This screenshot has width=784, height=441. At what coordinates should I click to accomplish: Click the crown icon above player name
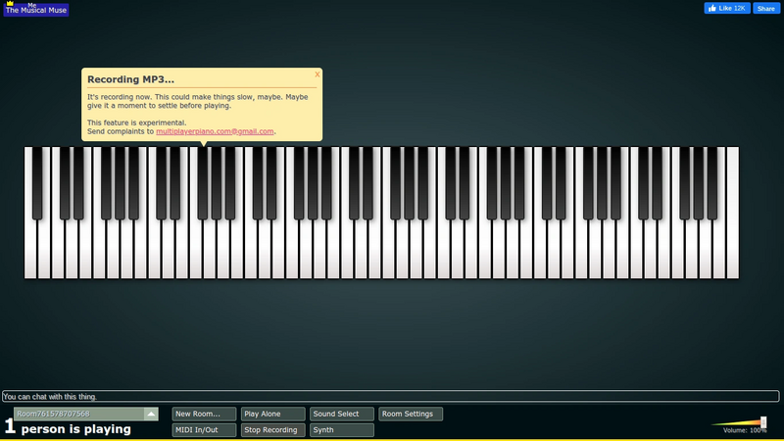pyautogui.click(x=10, y=3)
